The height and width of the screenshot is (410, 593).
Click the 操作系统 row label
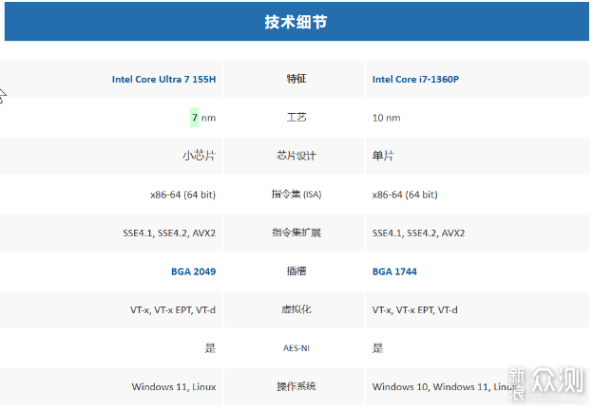coord(296,386)
